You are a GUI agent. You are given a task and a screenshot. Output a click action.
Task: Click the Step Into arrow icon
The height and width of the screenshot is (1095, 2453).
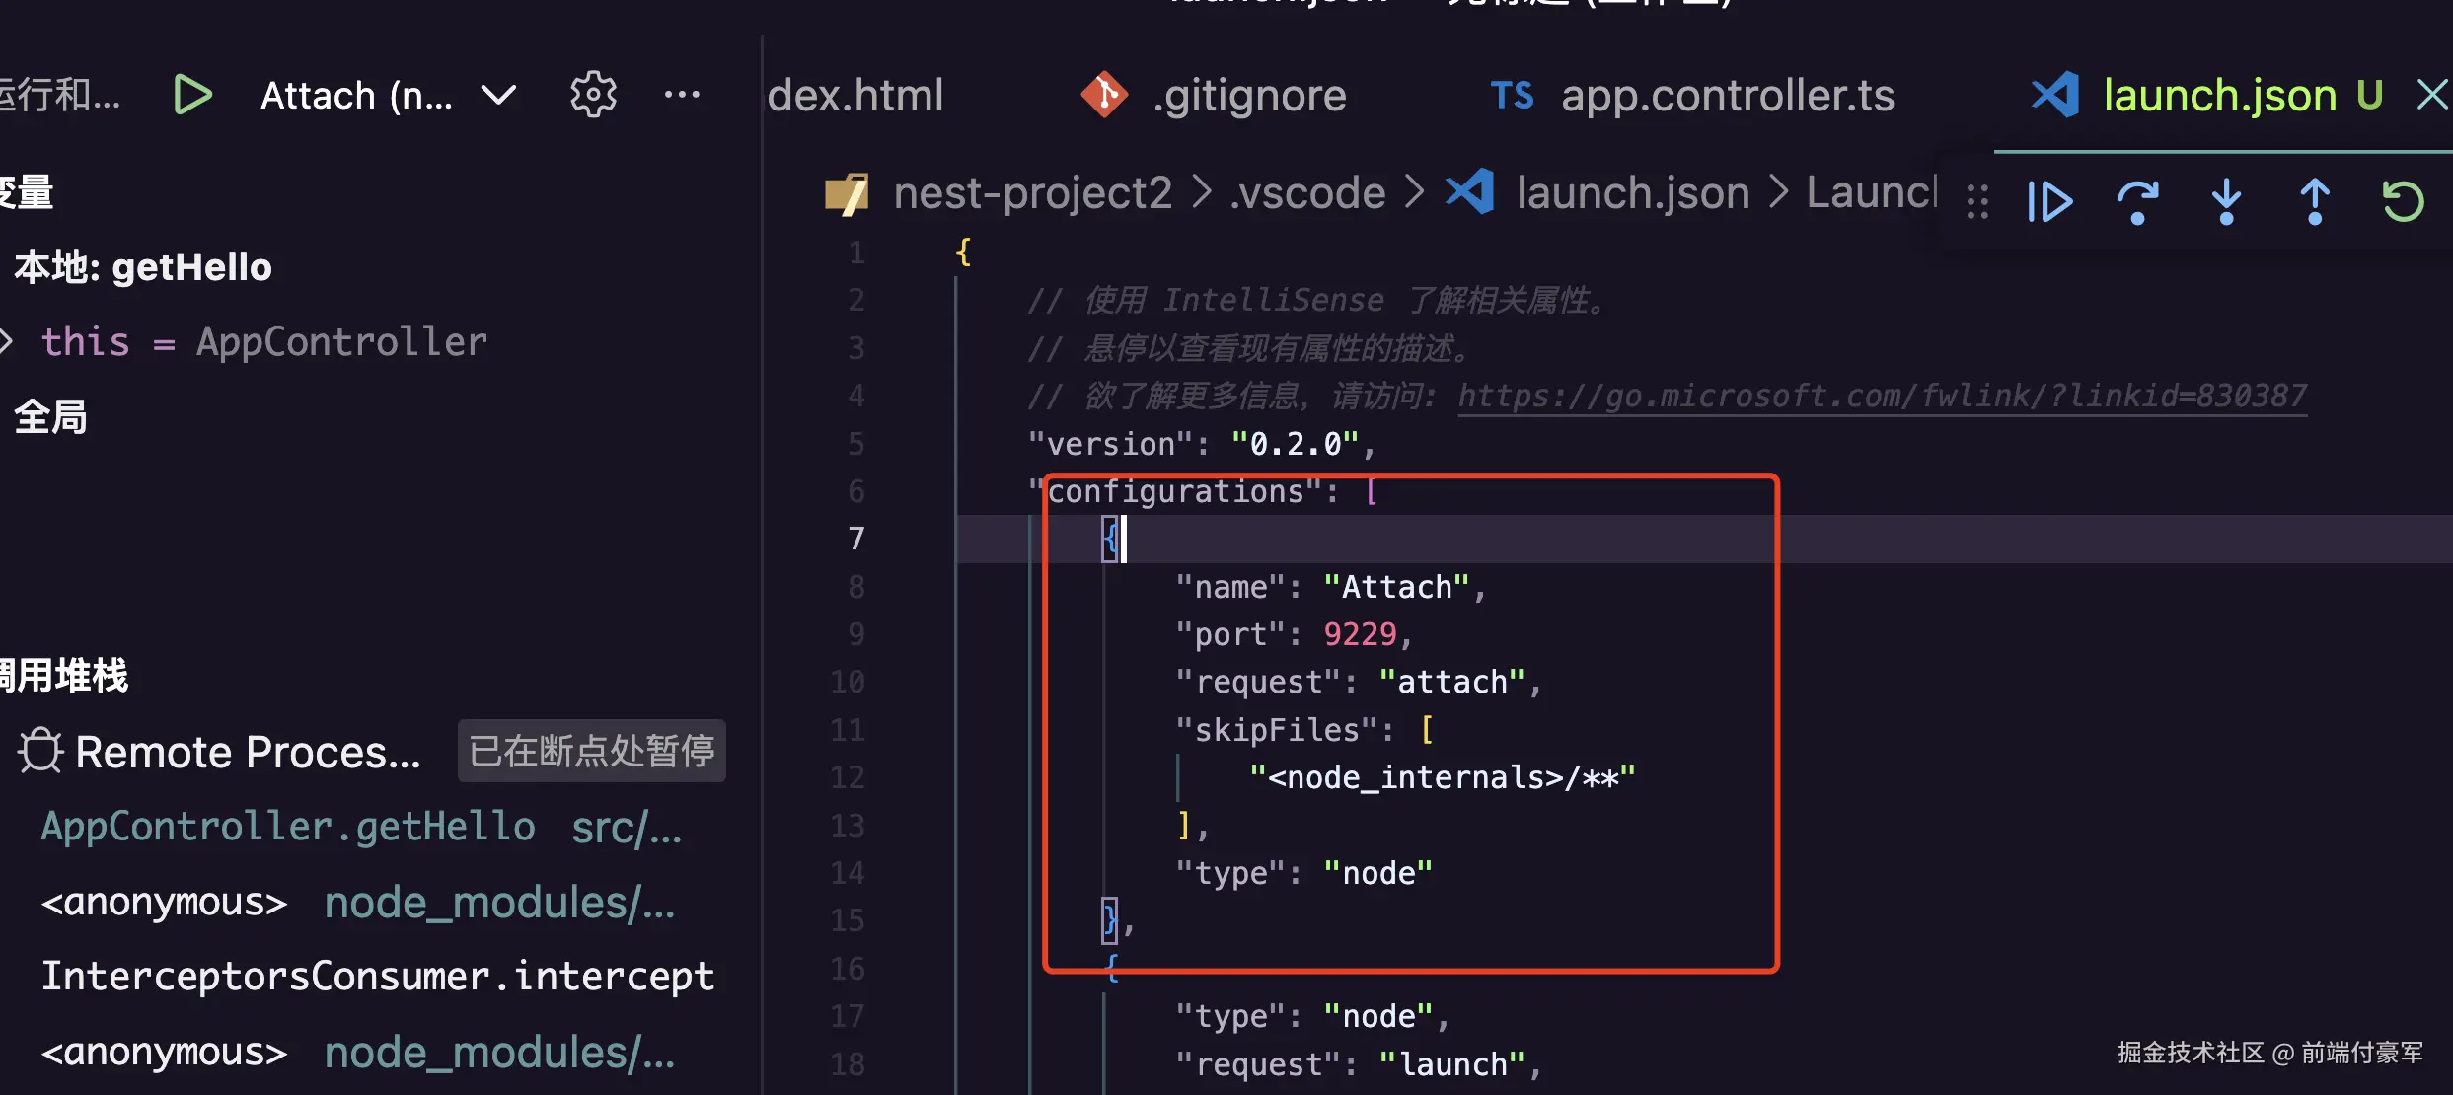(2226, 202)
